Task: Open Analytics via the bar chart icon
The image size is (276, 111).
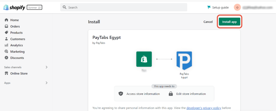Action: pos(6,45)
